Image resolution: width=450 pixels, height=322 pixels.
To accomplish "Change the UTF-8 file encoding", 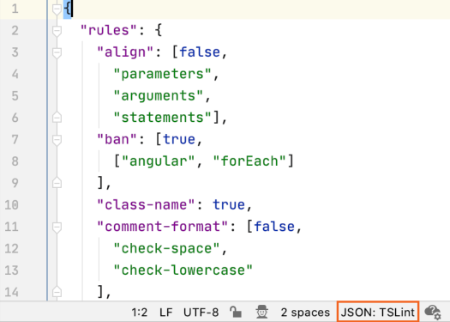I will pos(201,313).
